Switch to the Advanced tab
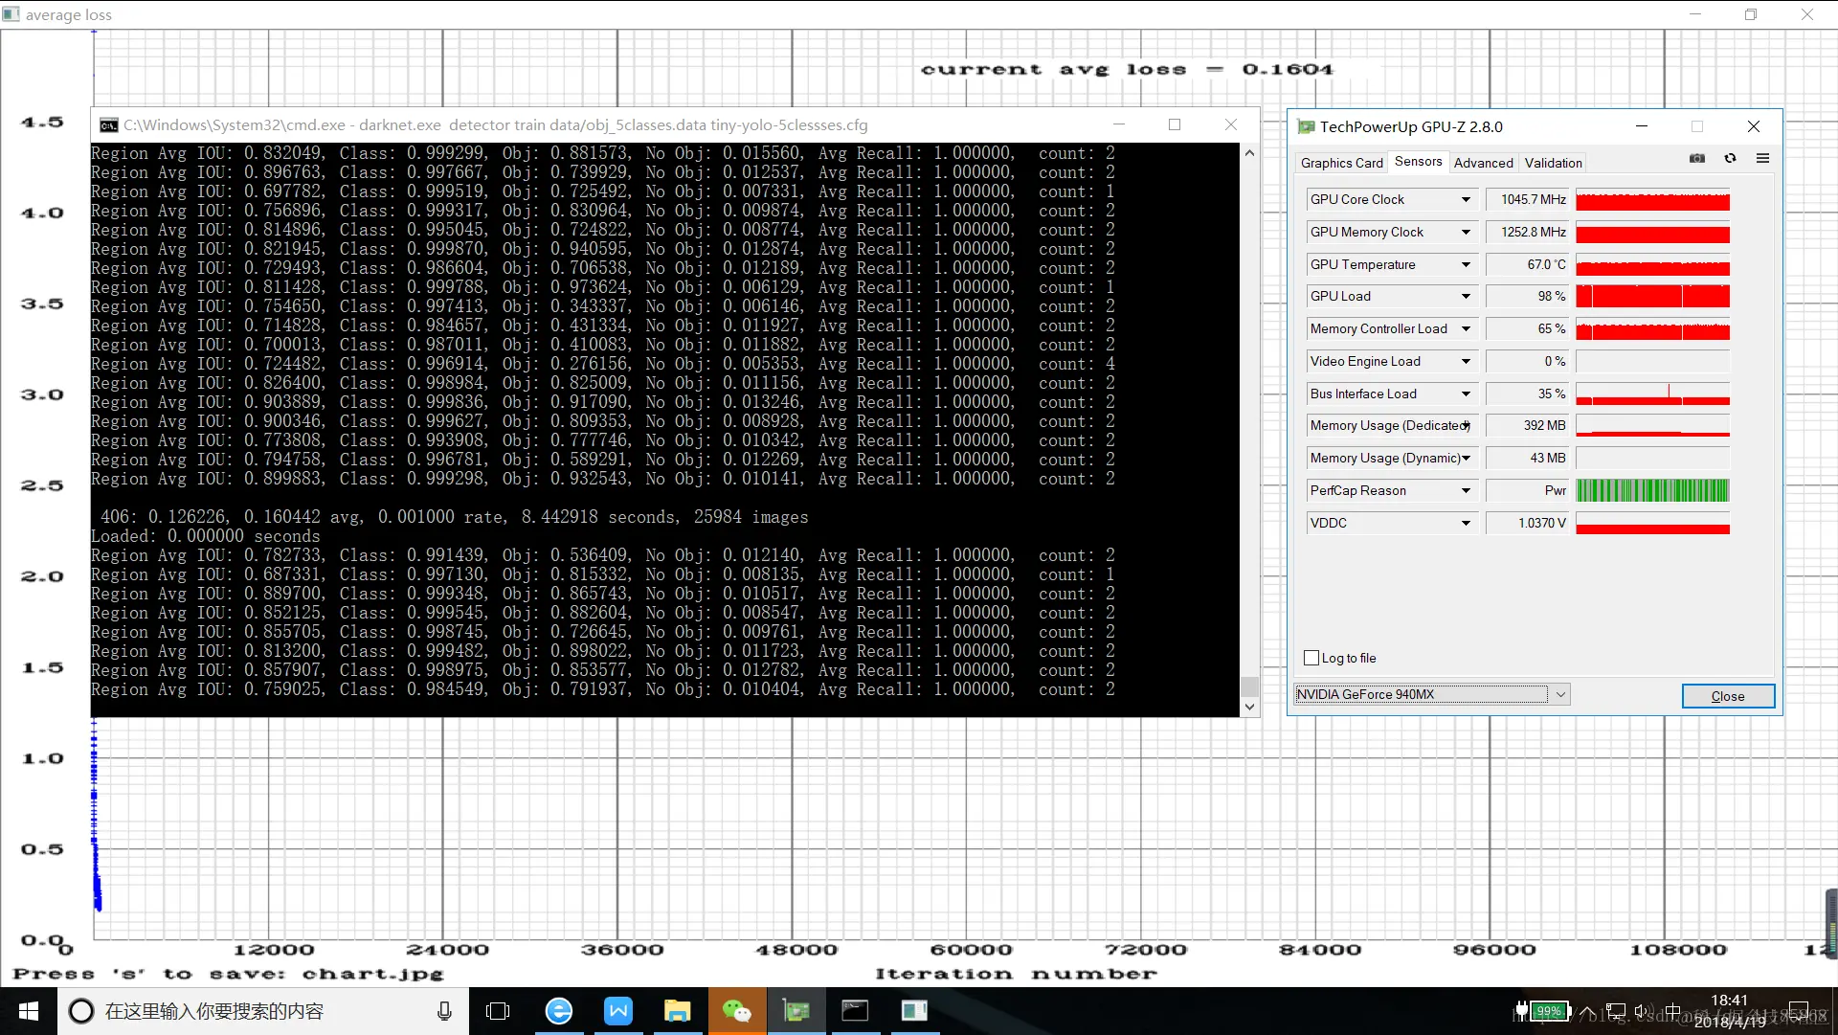Screen dimensions: 1838x1035 point(1483,163)
